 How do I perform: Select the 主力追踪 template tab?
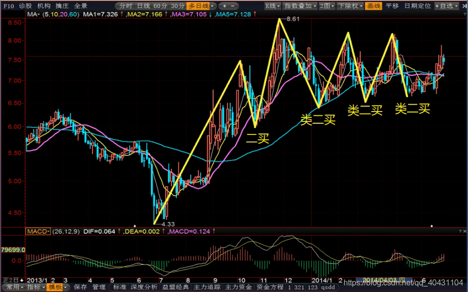pos(207,287)
